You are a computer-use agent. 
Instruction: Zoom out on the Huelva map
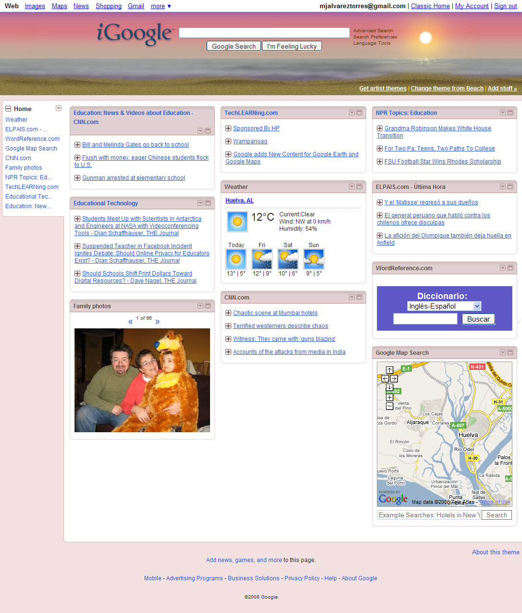pos(389,406)
